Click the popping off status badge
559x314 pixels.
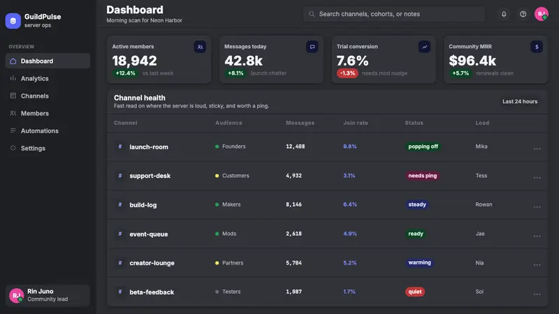tap(423, 147)
